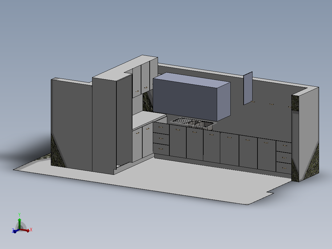The height and width of the screenshot is (249, 332).
Task: Select the thin blue upright panel on the back wall
Action: tap(248, 88)
